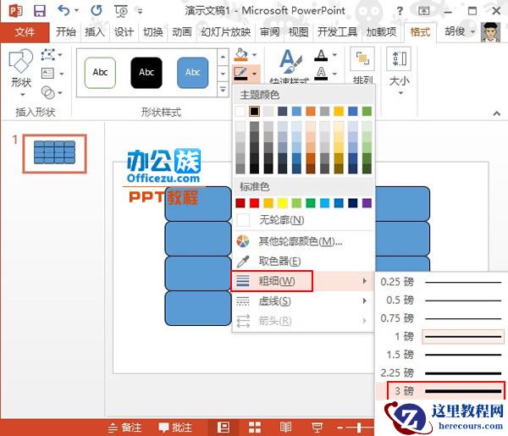This screenshot has width=508, height=436.
Task: Expand Text Fill dropdown arrow
Action: coord(334,55)
